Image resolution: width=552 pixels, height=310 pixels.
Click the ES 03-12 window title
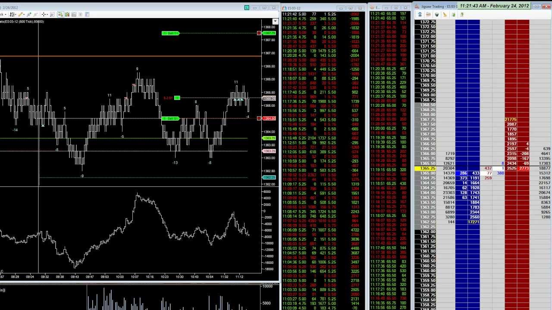(294, 8)
